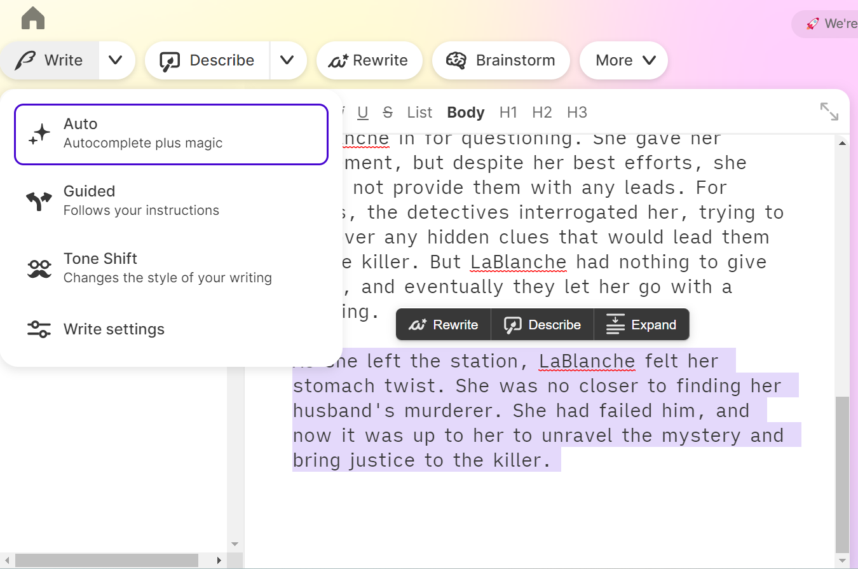
Task: Open the Brainstorm tool
Action: [x=501, y=60]
